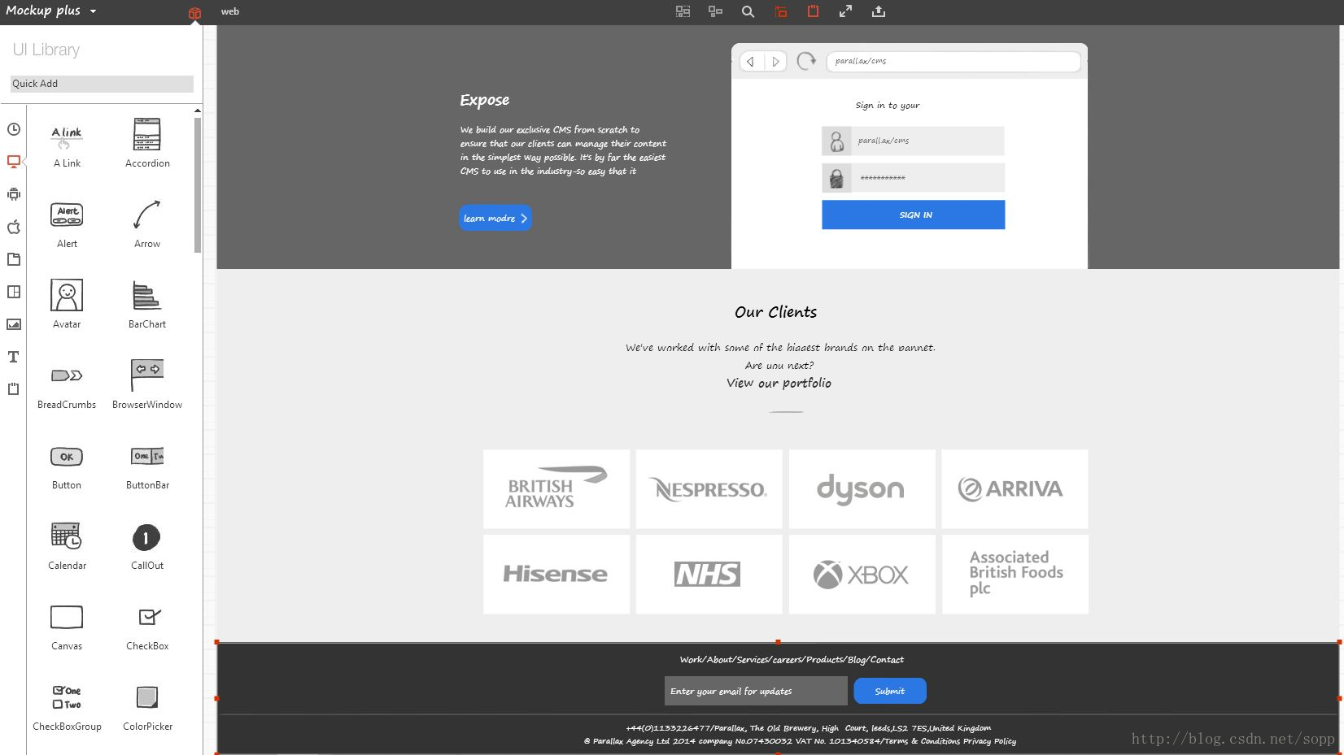Pick the BrowserWindow component
The width and height of the screenshot is (1344, 755).
[x=147, y=384]
